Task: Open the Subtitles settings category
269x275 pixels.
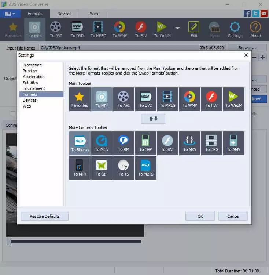Action: [x=30, y=83]
